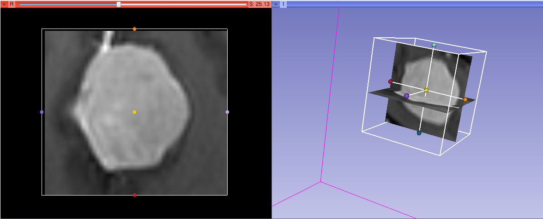The height and width of the screenshot is (219, 543).
Task: Select the yellow center handle in slice view
Action: pyautogui.click(x=134, y=112)
